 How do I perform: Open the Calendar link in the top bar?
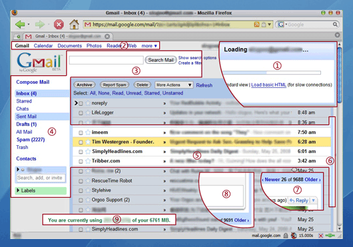click(43, 46)
